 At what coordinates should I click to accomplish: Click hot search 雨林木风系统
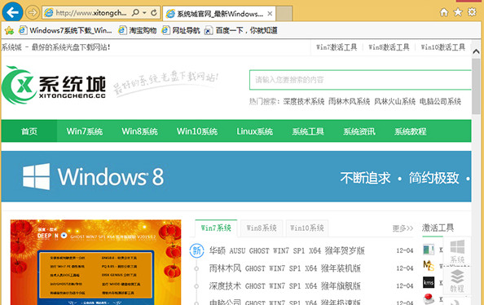(x=349, y=101)
